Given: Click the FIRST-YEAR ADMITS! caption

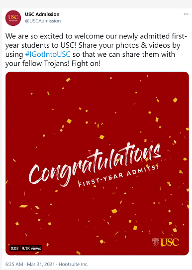Looking at the screenshot, I should [x=118, y=176].
